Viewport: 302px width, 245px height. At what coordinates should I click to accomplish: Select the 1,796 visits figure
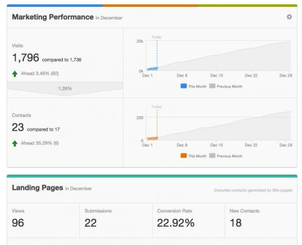[26, 58]
